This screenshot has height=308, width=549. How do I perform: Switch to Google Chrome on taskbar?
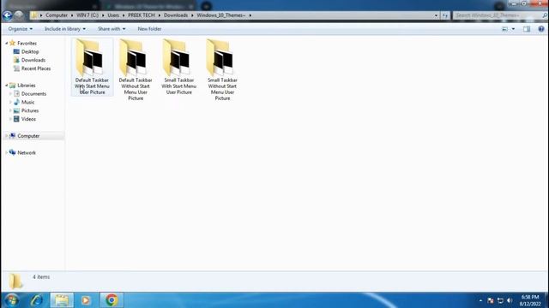(x=112, y=300)
